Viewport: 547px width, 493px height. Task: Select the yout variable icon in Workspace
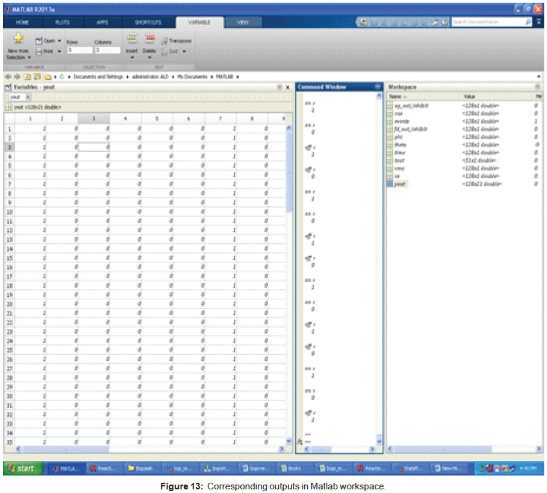click(390, 183)
